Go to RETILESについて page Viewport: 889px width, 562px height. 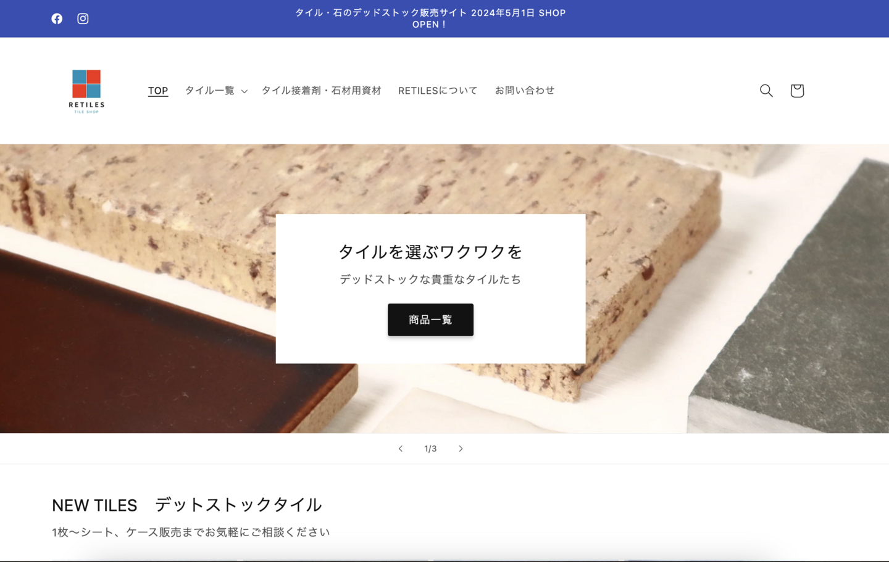coord(438,91)
